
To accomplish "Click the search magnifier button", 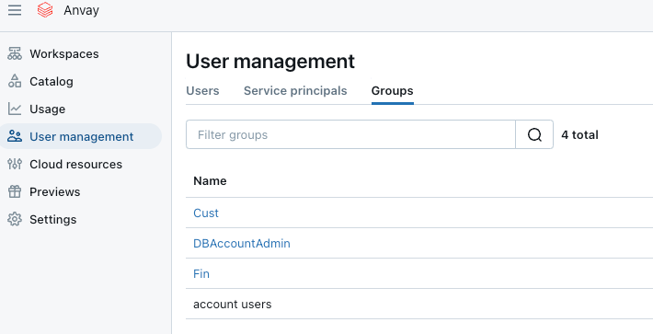I will point(534,134).
